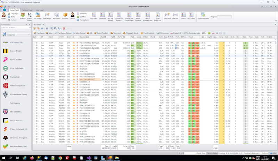Viewport: 278px width, 161px height.
Task: Open the Transaction Extract New report
Action: point(129,17)
